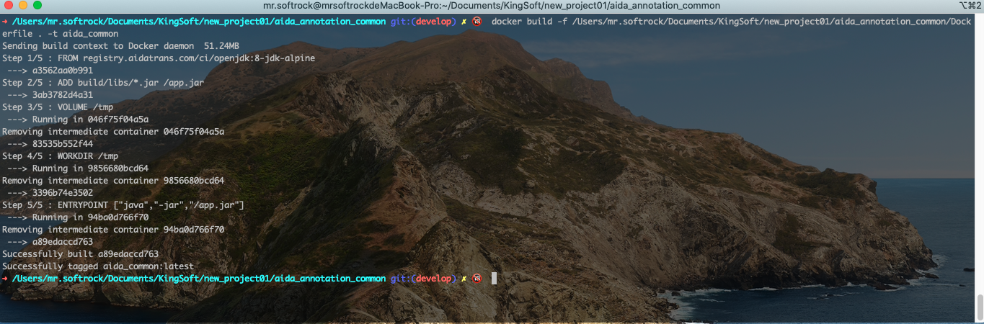Click the yellow minimize window button
Viewport: 984px width, 324px height.
(23, 6)
